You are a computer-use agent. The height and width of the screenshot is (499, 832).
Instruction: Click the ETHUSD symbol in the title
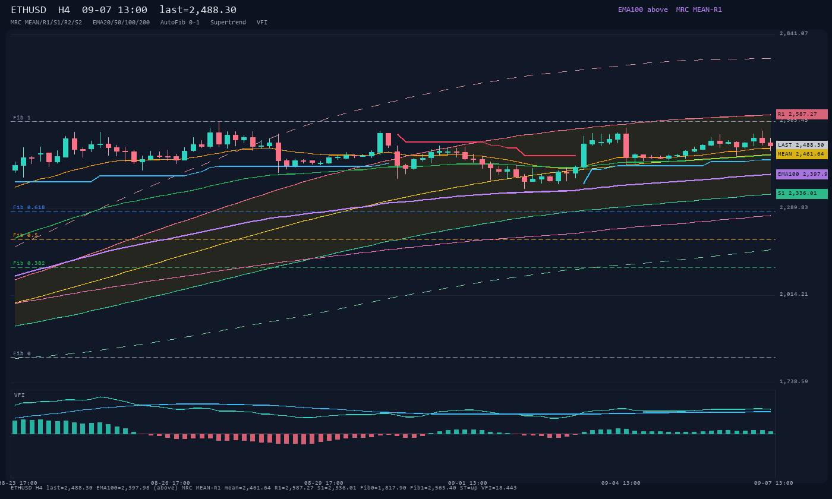pyautogui.click(x=29, y=10)
